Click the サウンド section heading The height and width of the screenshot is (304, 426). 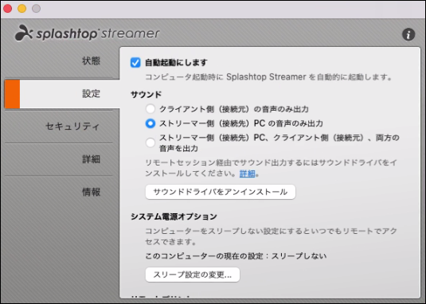(147, 95)
